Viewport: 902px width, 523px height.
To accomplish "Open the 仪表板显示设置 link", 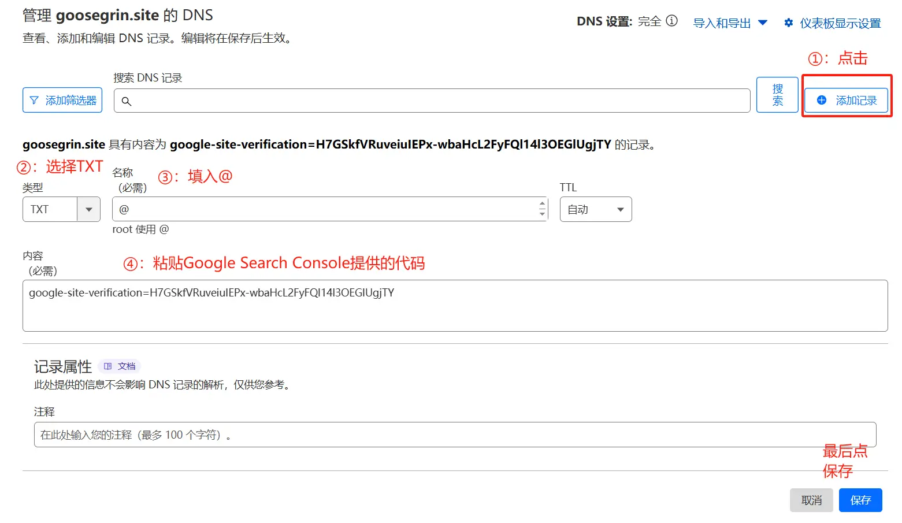I will click(x=840, y=23).
